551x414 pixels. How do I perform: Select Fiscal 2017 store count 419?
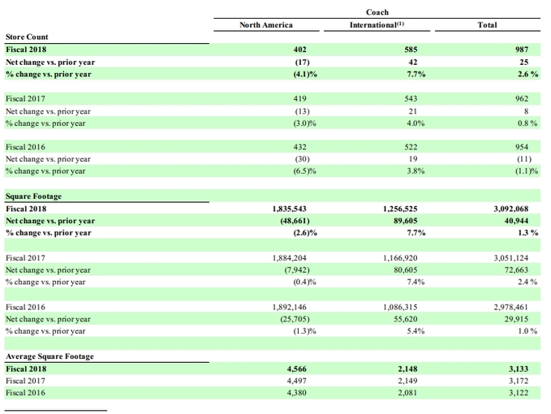[299, 99]
